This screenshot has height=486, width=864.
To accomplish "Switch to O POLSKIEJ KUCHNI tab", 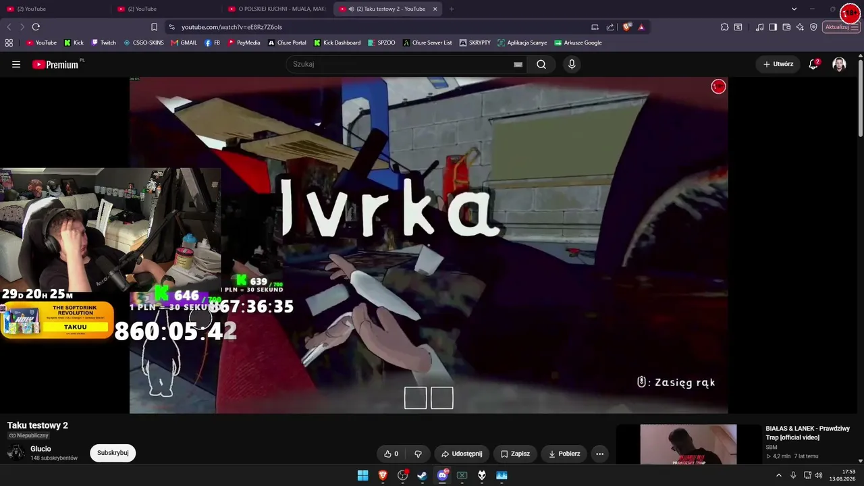I will coord(277,9).
